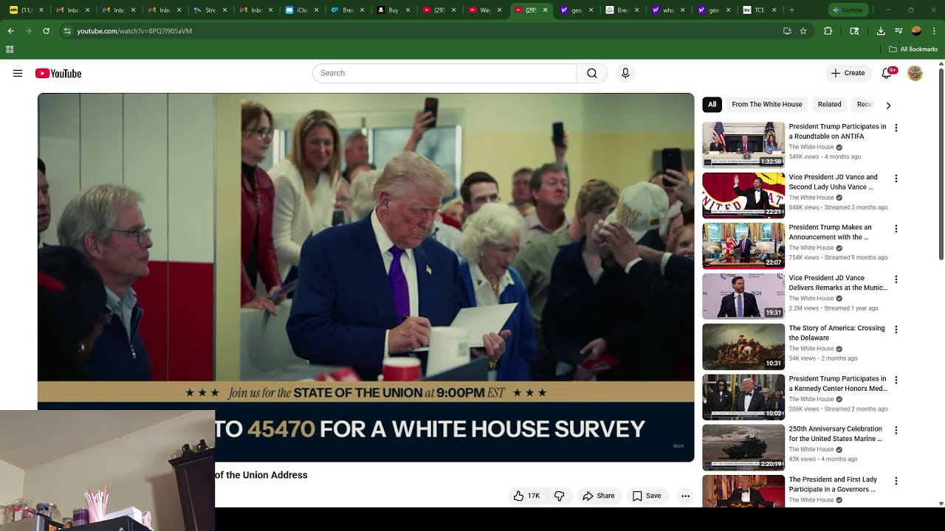945x531 pixels.
Task: Start voice search with microphone icon
Action: point(625,73)
